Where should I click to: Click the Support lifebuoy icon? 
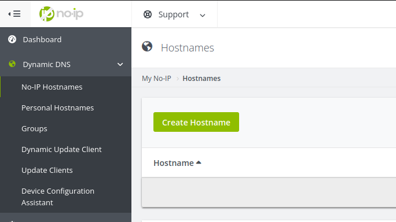(x=148, y=14)
